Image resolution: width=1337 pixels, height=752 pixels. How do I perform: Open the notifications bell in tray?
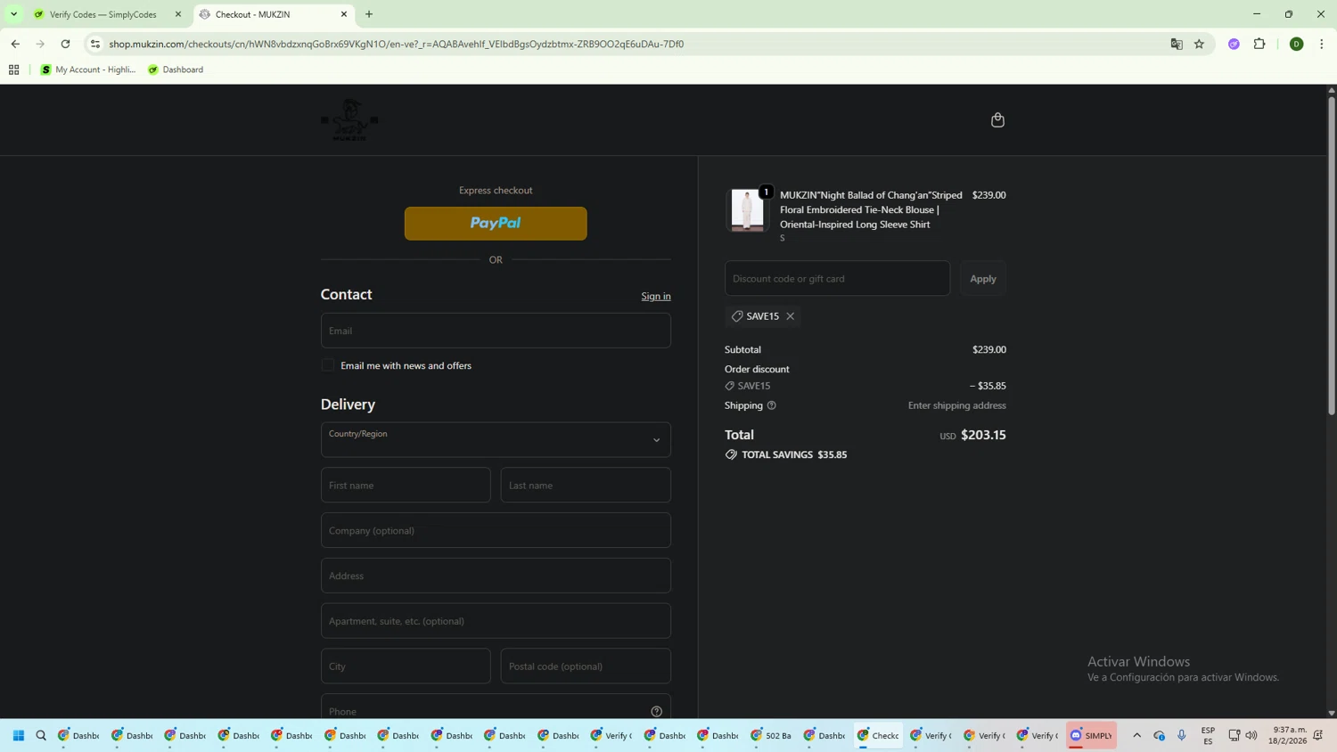pyautogui.click(x=1318, y=736)
